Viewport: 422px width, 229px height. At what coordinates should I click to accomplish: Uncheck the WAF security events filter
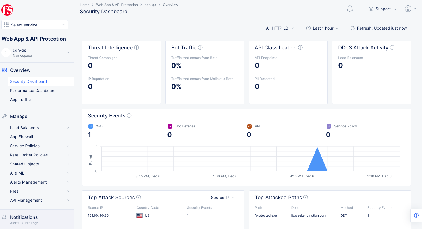pos(90,126)
